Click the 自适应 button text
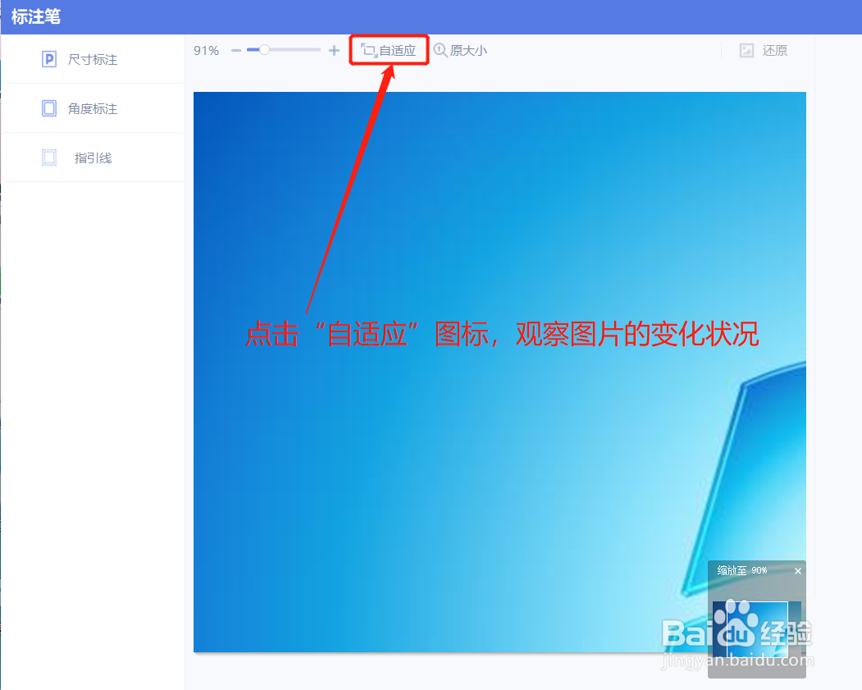The image size is (862, 690). pos(398,51)
